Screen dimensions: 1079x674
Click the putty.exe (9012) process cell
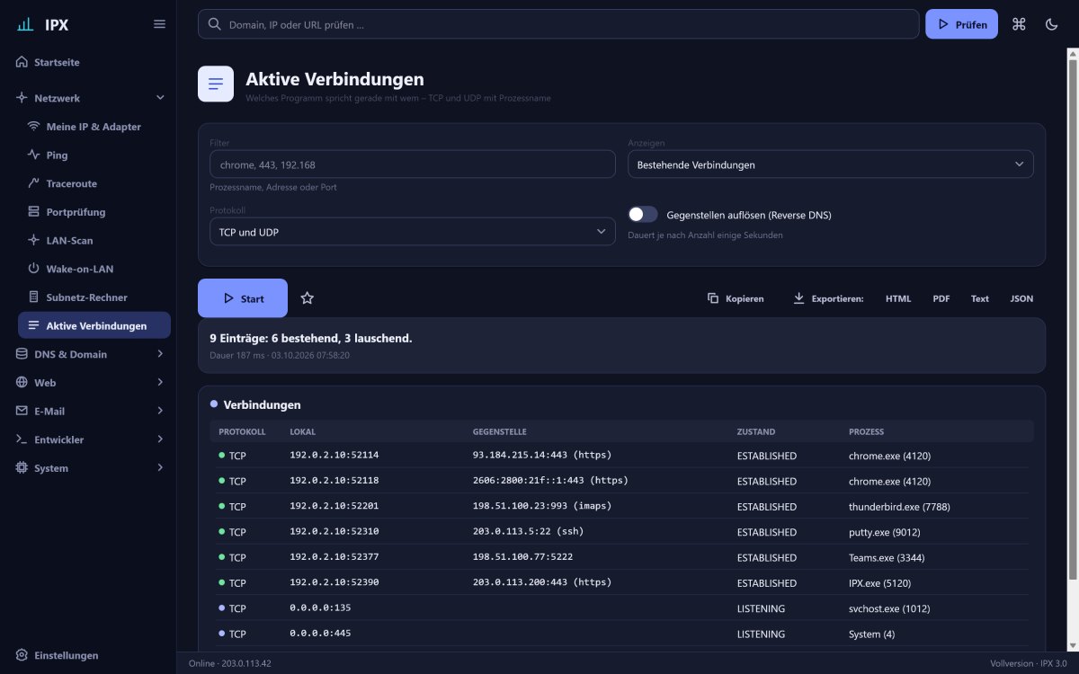pyautogui.click(x=885, y=532)
